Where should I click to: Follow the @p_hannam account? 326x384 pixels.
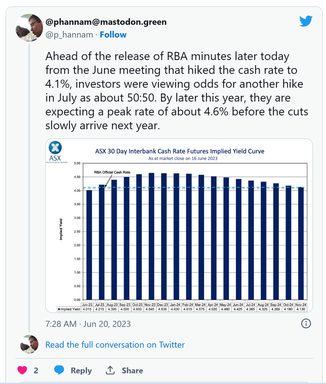coord(113,35)
